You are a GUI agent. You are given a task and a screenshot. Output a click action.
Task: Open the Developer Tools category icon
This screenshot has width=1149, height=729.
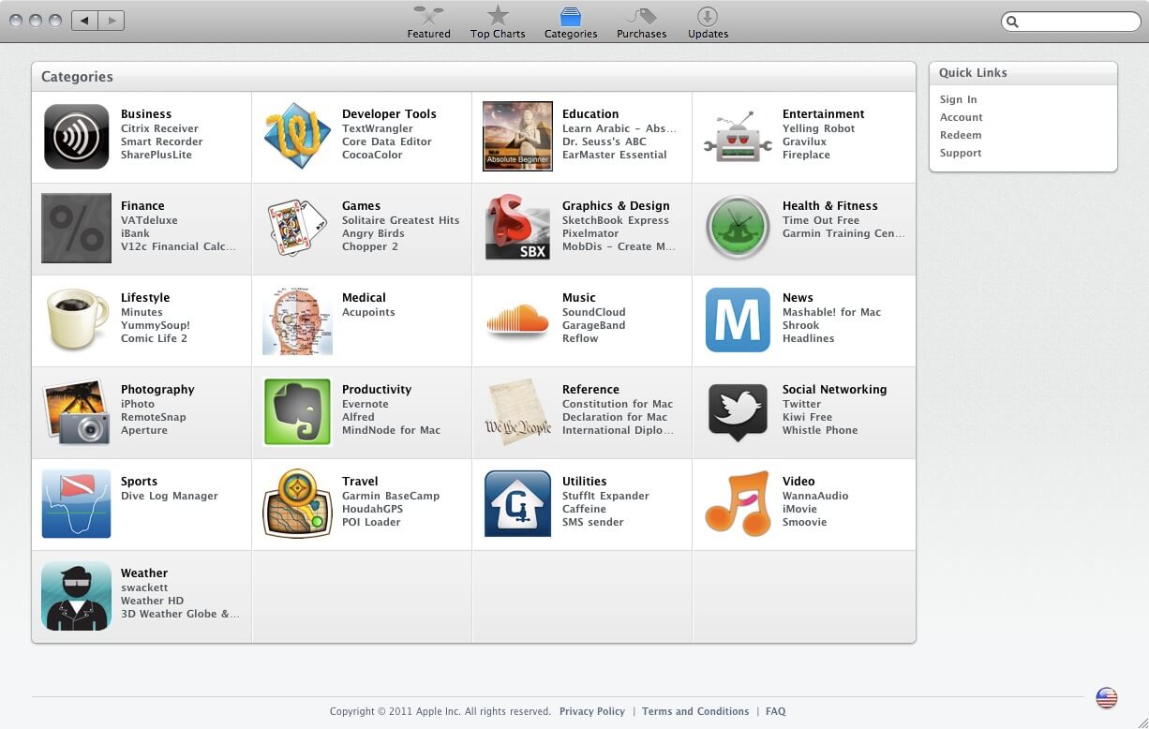click(x=297, y=137)
